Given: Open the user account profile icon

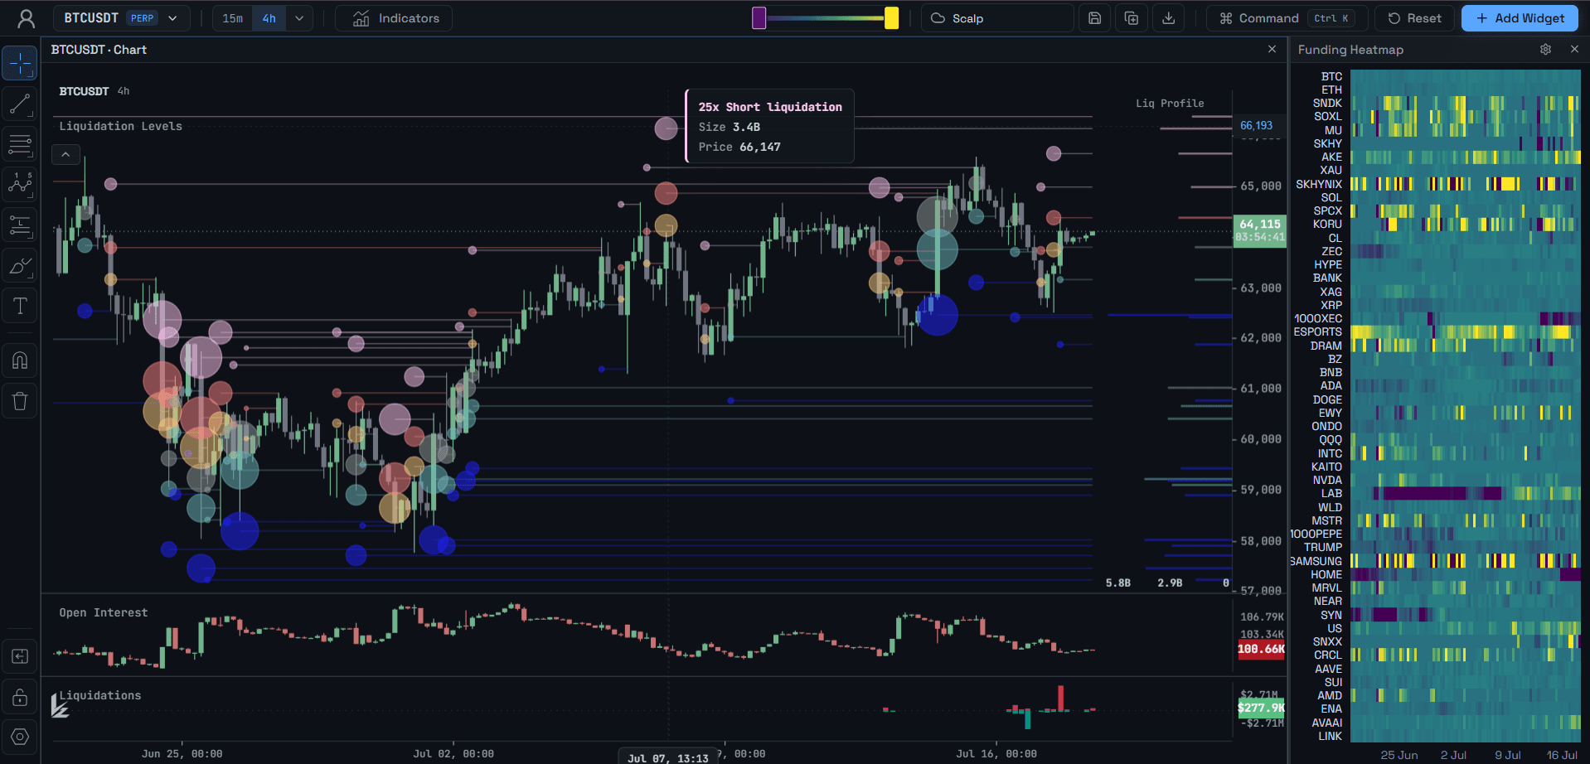Looking at the screenshot, I should 27,18.
